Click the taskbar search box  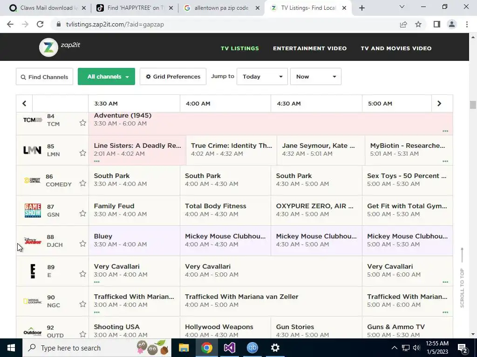click(97, 348)
